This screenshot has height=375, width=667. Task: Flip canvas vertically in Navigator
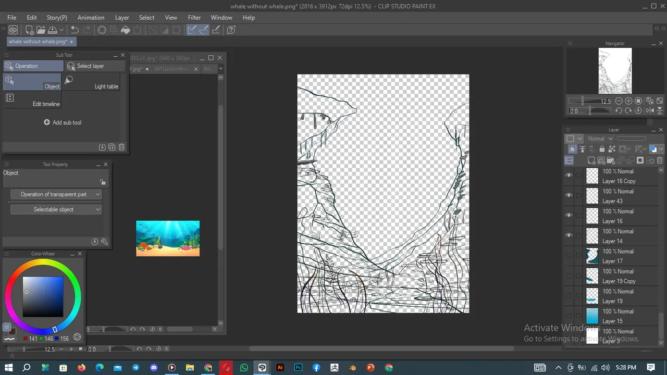click(660, 111)
